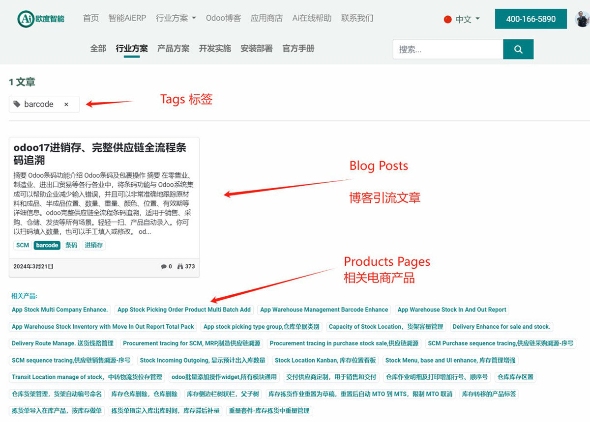Open SCM Purchase sequence tracing product

[x=501, y=343]
